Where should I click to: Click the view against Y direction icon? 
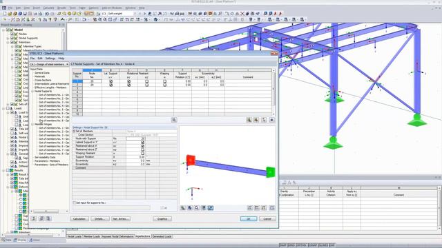pyautogui.click(x=257, y=208)
